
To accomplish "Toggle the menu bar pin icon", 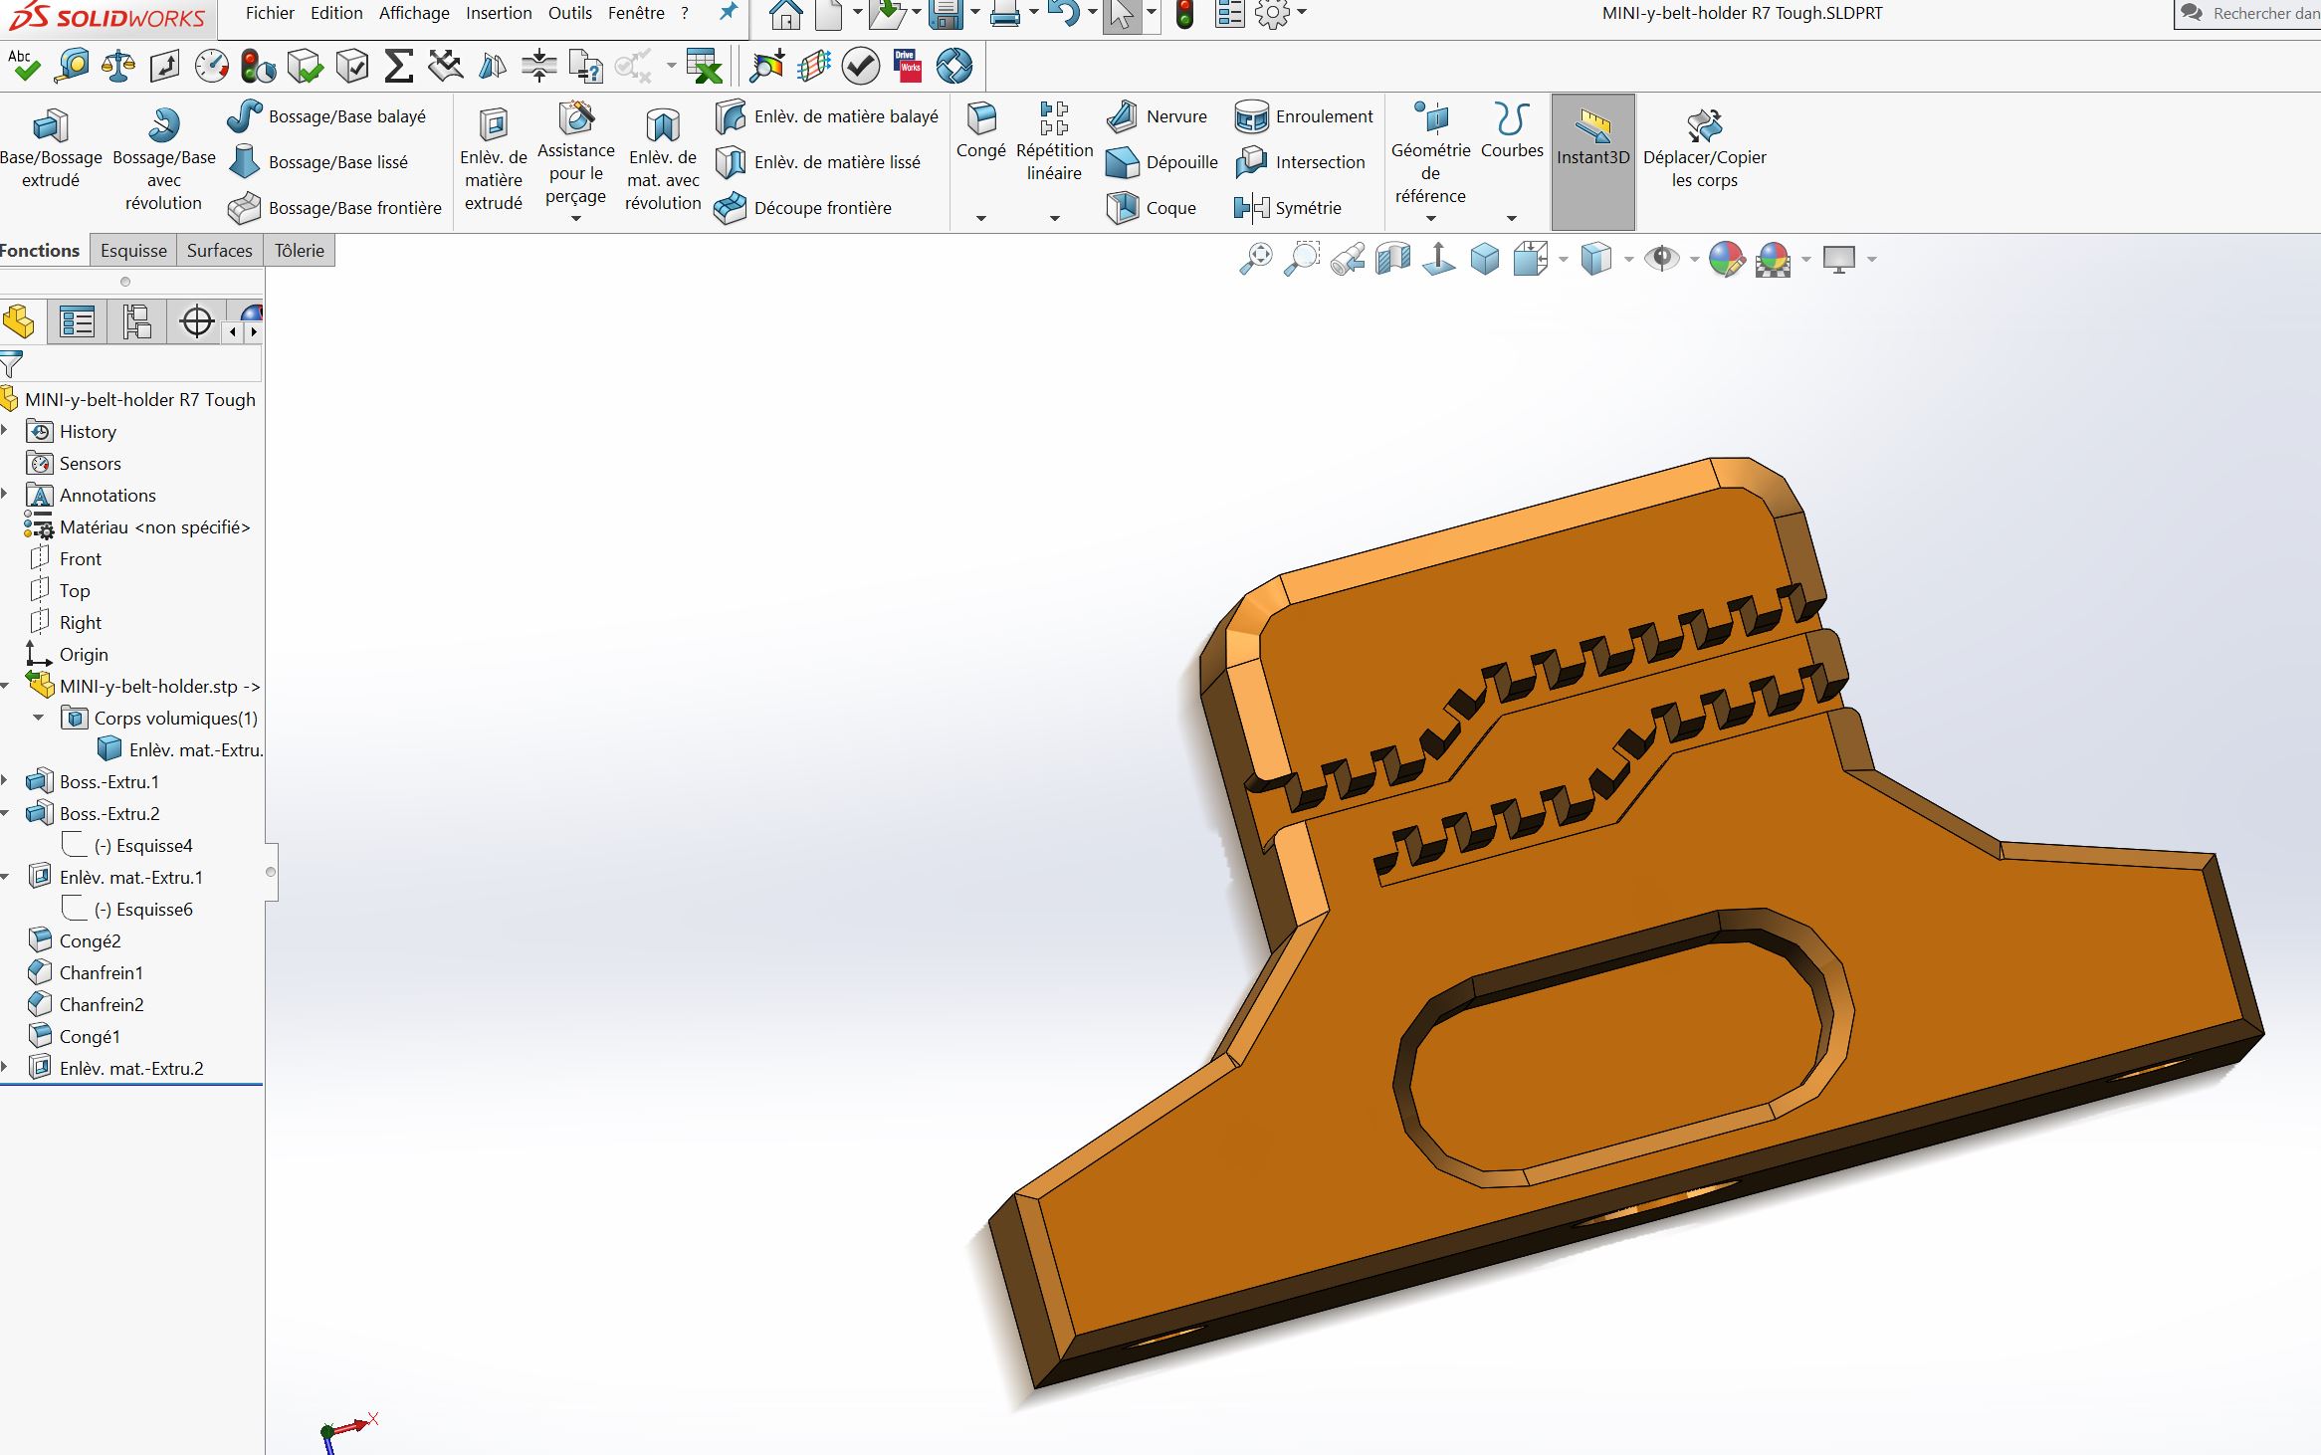I will (x=729, y=13).
